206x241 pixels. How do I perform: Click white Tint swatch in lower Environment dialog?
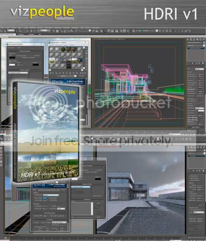75,179
